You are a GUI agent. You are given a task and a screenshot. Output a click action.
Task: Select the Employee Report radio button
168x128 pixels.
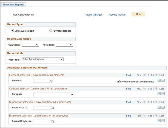click(x=13, y=31)
